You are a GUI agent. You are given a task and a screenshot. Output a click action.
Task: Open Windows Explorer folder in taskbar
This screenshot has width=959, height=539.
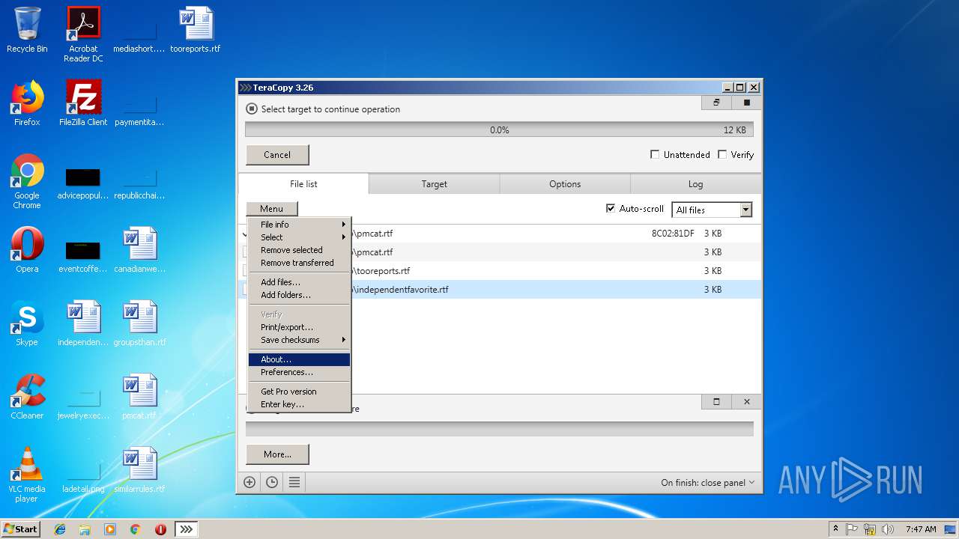click(85, 529)
